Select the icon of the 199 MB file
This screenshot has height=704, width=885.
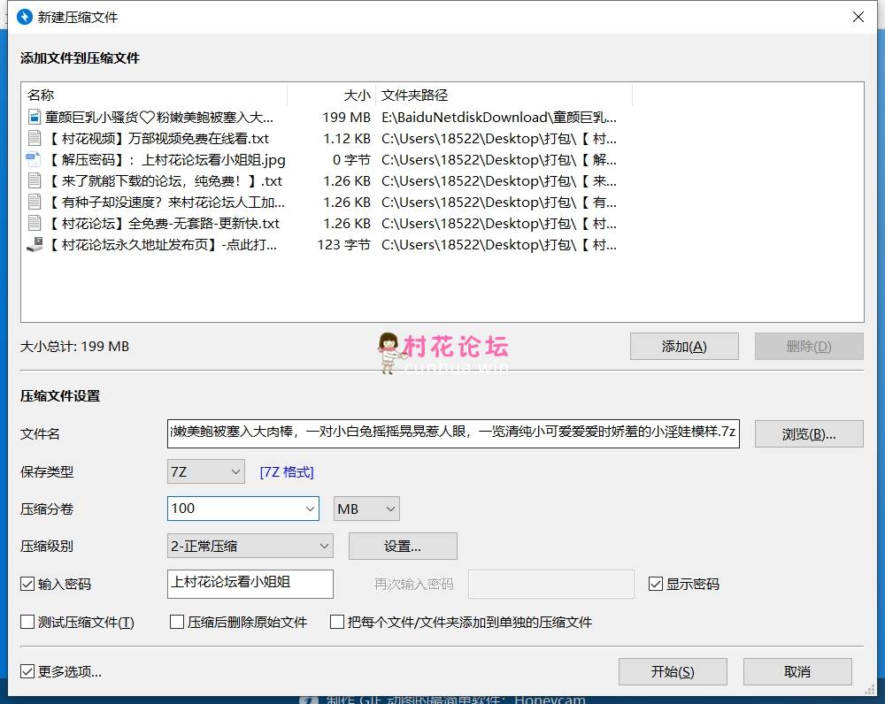point(35,117)
